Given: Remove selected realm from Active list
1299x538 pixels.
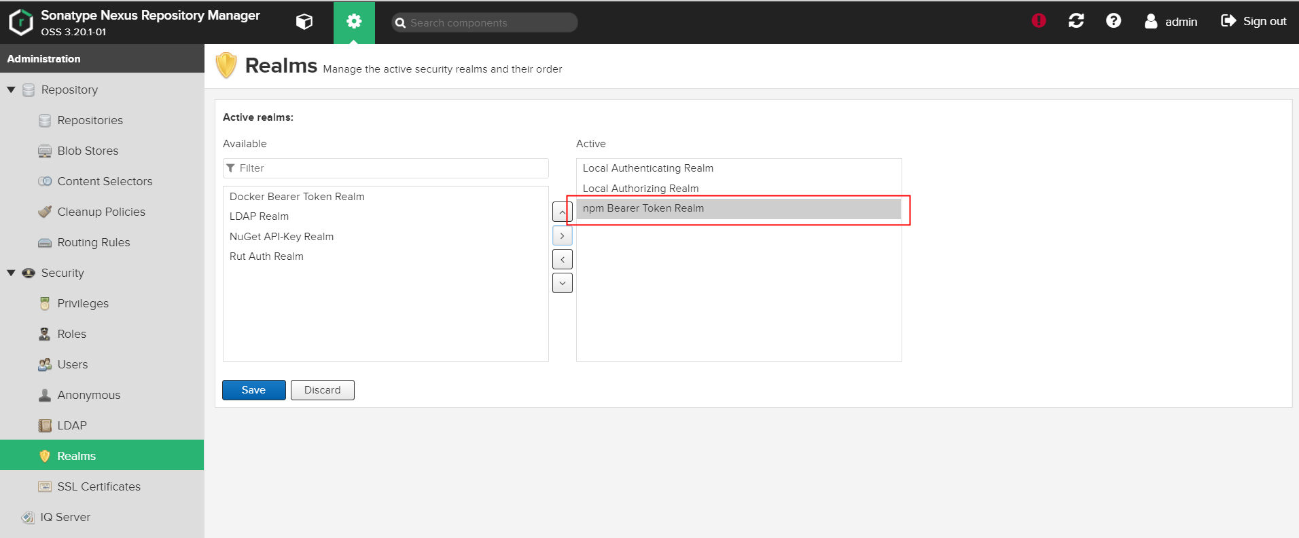Looking at the screenshot, I should pyautogui.click(x=563, y=259).
